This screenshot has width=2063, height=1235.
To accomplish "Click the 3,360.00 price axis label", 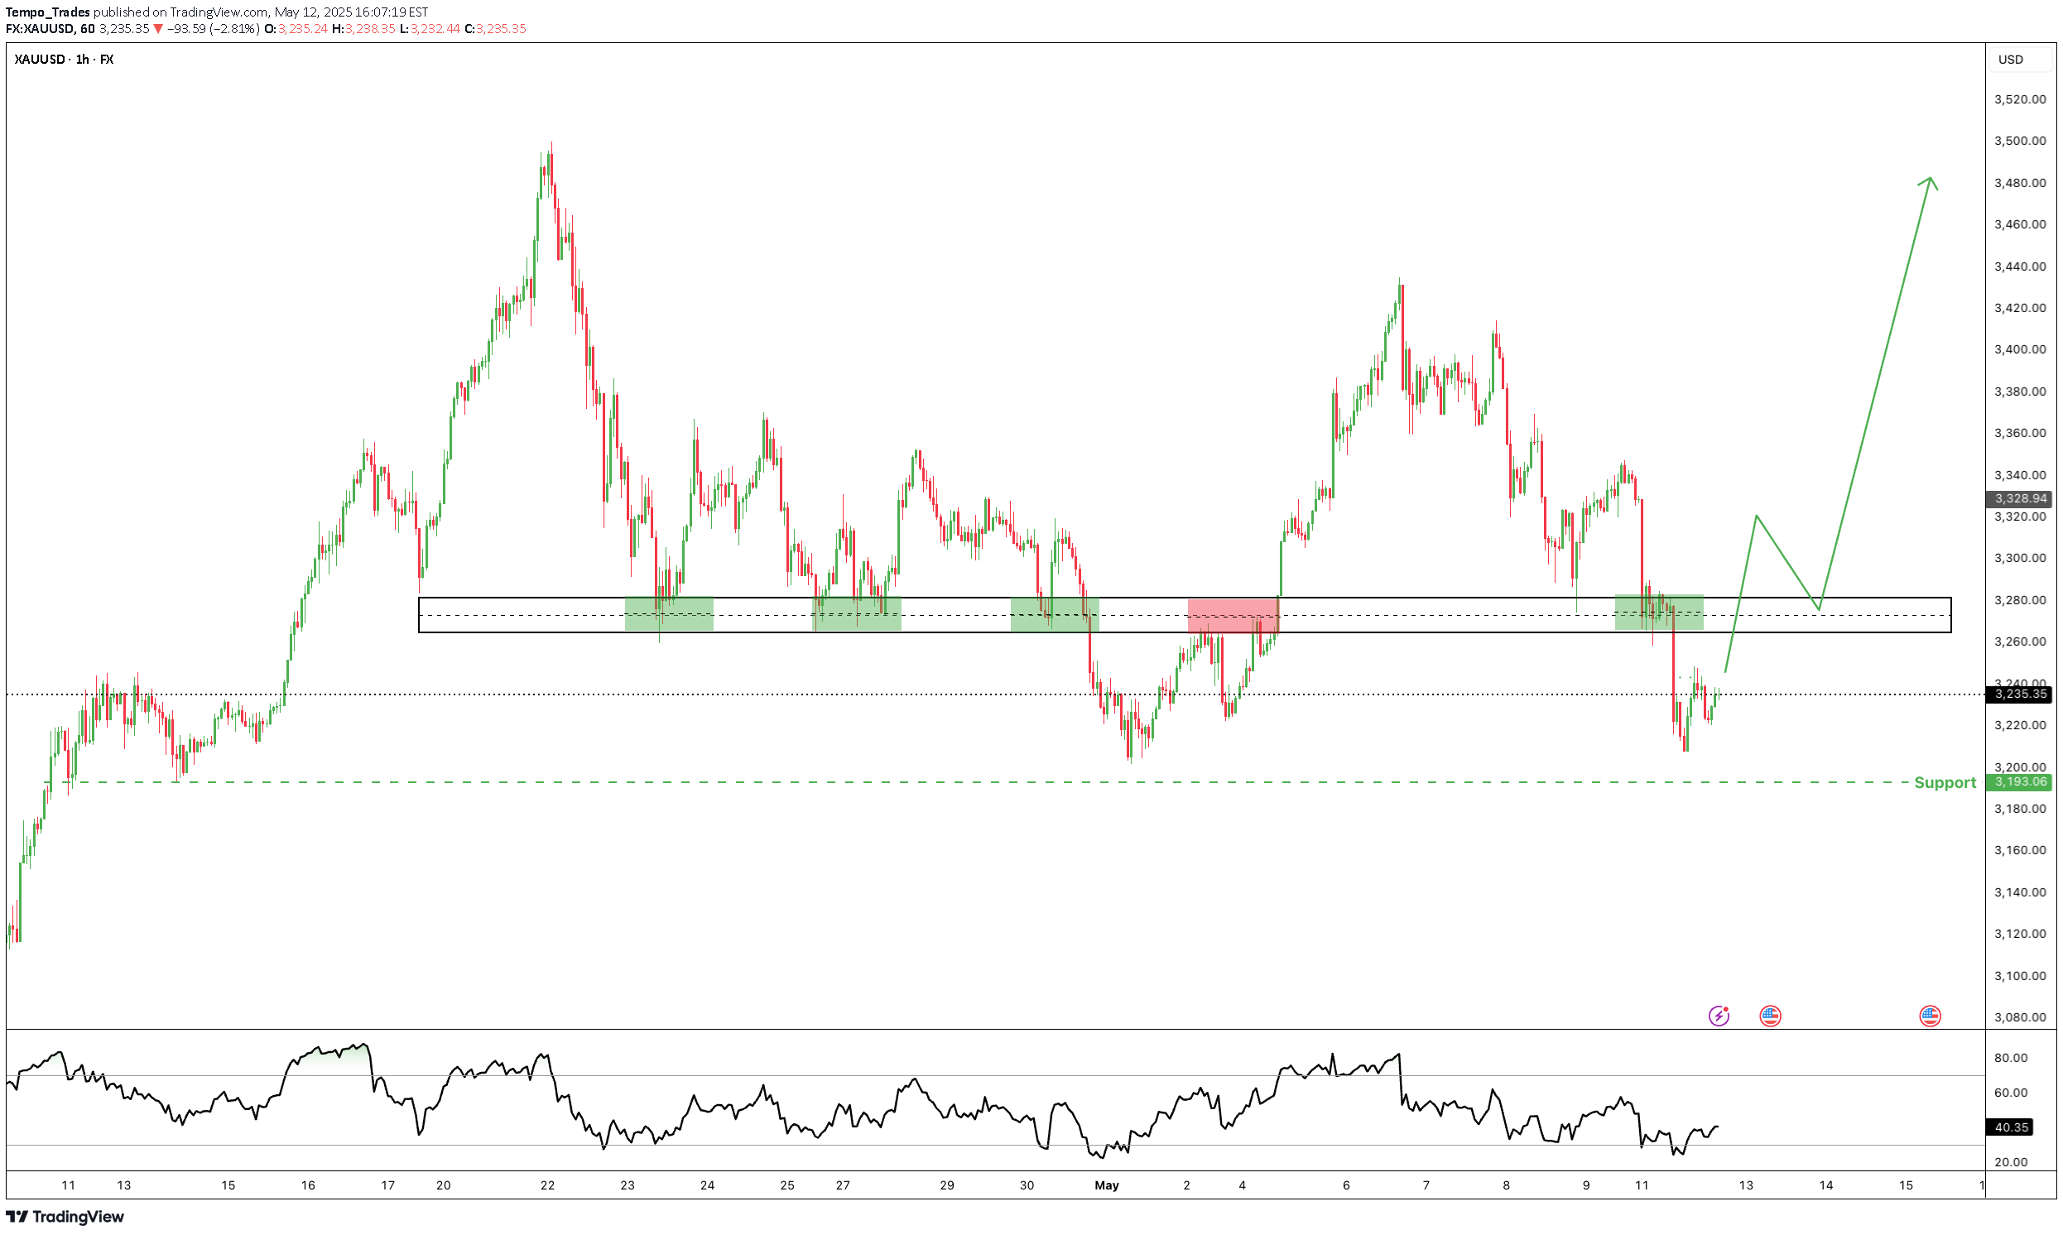I will pos(2021,434).
